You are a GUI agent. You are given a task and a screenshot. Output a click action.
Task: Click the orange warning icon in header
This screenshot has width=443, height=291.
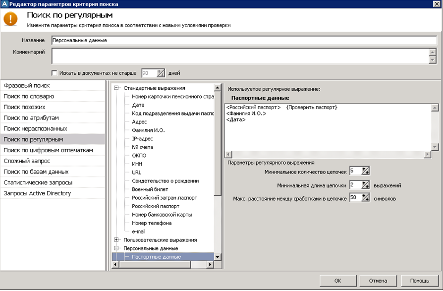coord(10,18)
